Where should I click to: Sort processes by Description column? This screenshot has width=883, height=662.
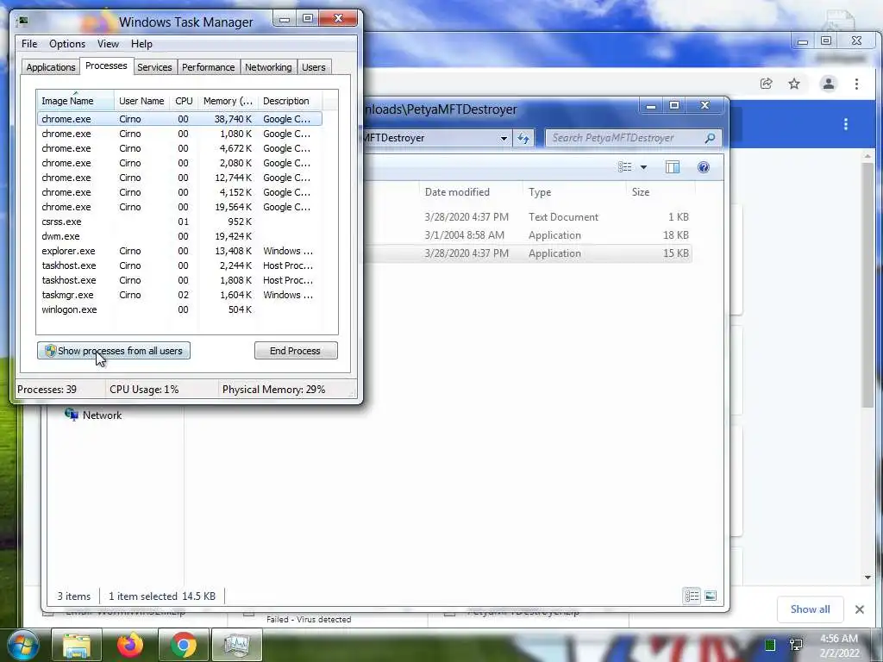290,101
